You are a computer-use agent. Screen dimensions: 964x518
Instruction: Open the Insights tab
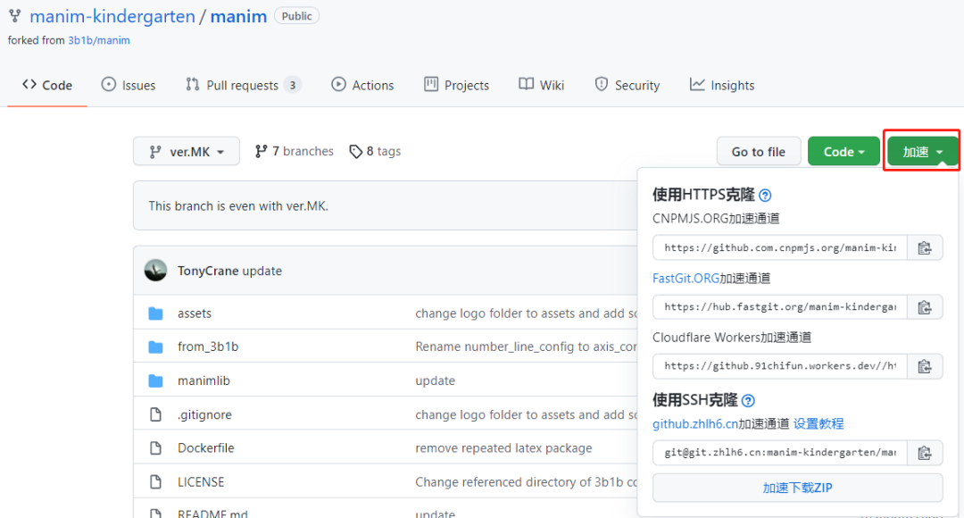pos(721,85)
